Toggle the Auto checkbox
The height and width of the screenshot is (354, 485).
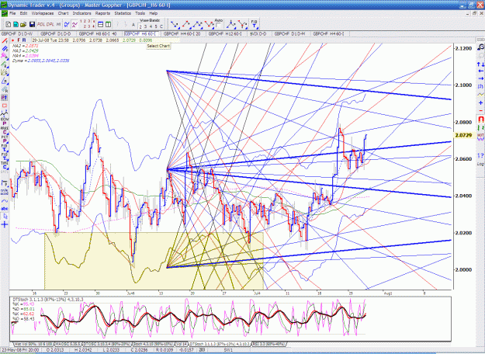click(219, 26)
